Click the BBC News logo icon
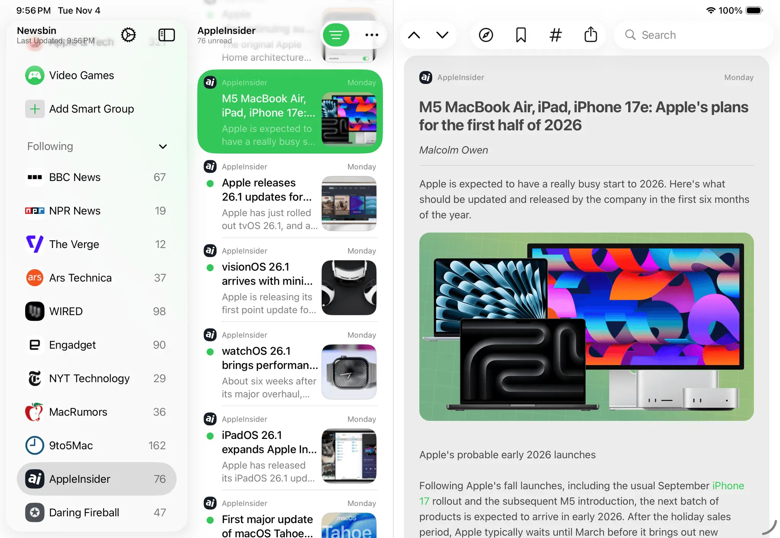The image size is (780, 538). [x=35, y=177]
